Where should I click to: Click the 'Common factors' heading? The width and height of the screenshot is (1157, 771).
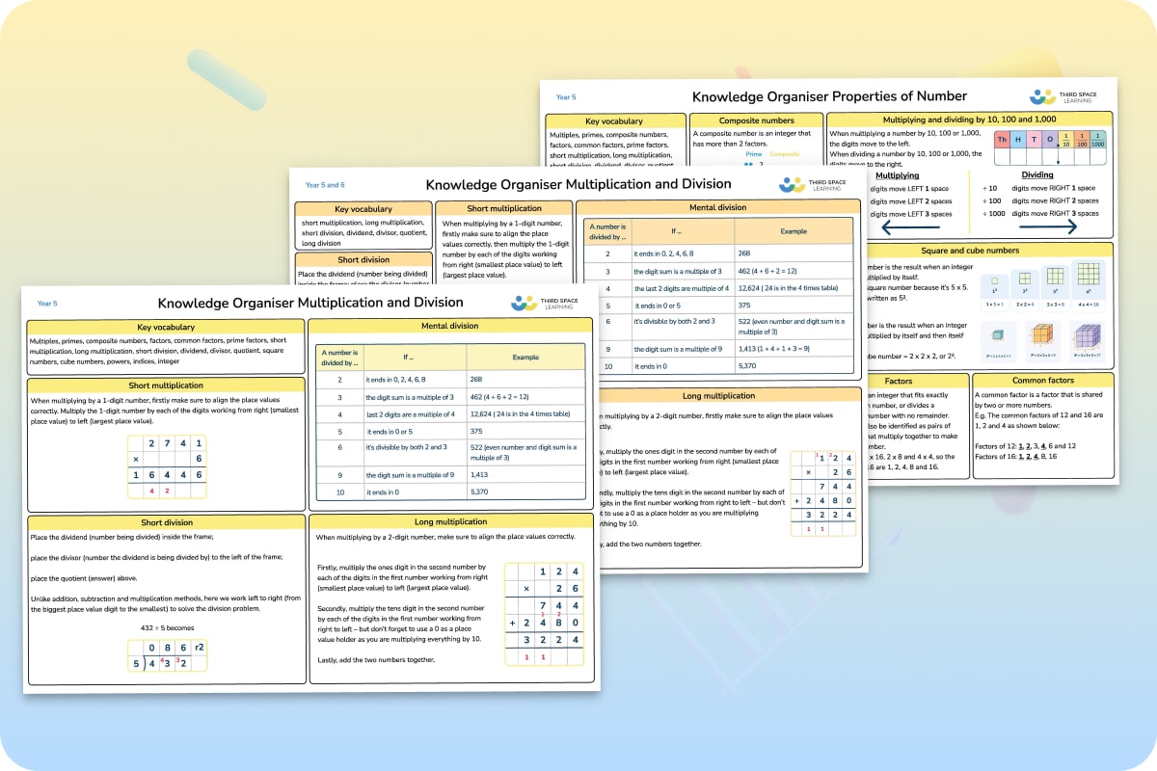pos(1043,381)
